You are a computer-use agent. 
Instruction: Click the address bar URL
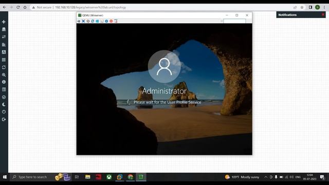click(90, 7)
